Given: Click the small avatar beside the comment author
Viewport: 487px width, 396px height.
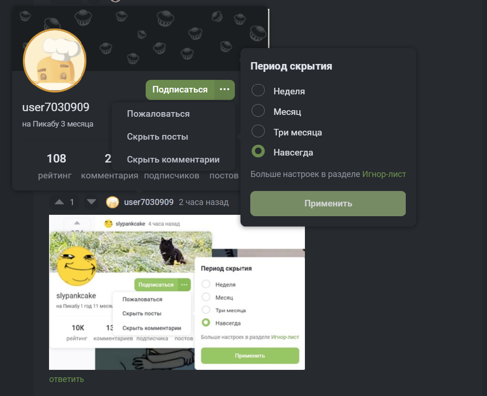Looking at the screenshot, I should pos(113,202).
